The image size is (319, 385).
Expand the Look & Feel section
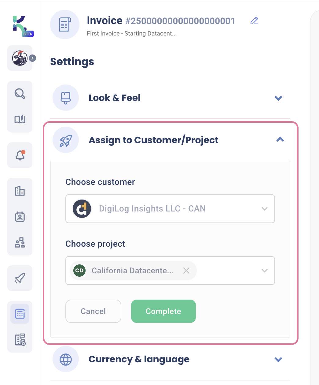point(278,98)
